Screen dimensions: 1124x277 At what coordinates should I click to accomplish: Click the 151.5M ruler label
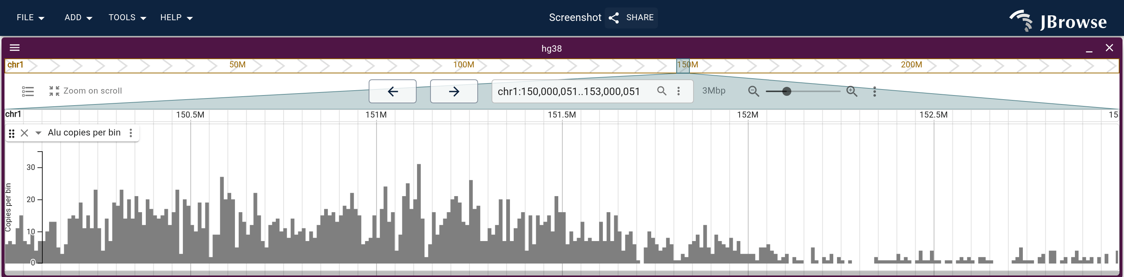[x=562, y=115]
